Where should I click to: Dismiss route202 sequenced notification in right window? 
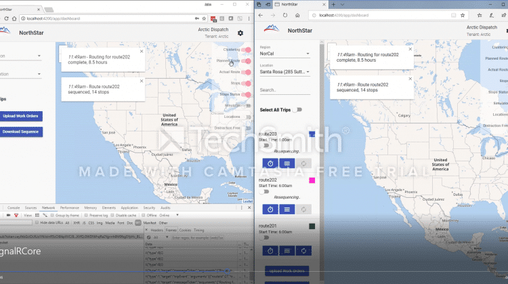tap(410, 79)
